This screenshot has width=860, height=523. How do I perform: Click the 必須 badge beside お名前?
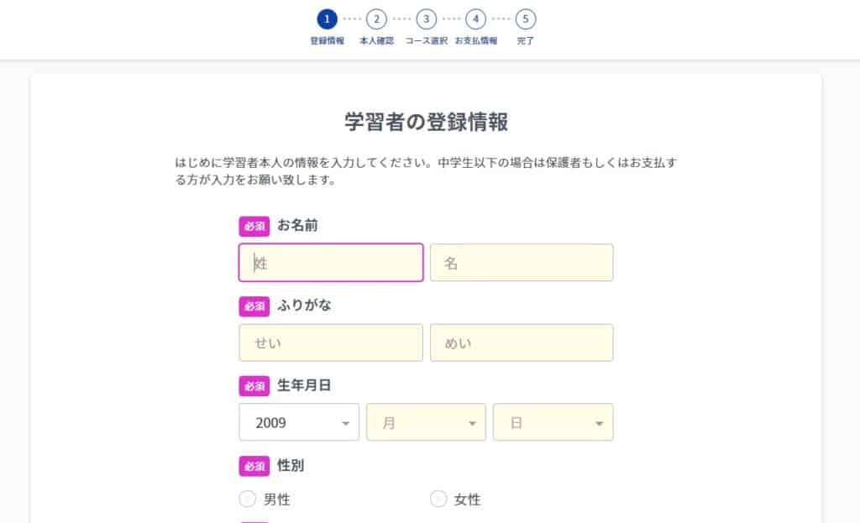[x=254, y=226]
